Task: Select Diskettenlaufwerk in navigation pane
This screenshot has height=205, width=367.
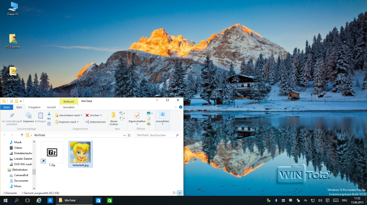Action: coord(21,153)
